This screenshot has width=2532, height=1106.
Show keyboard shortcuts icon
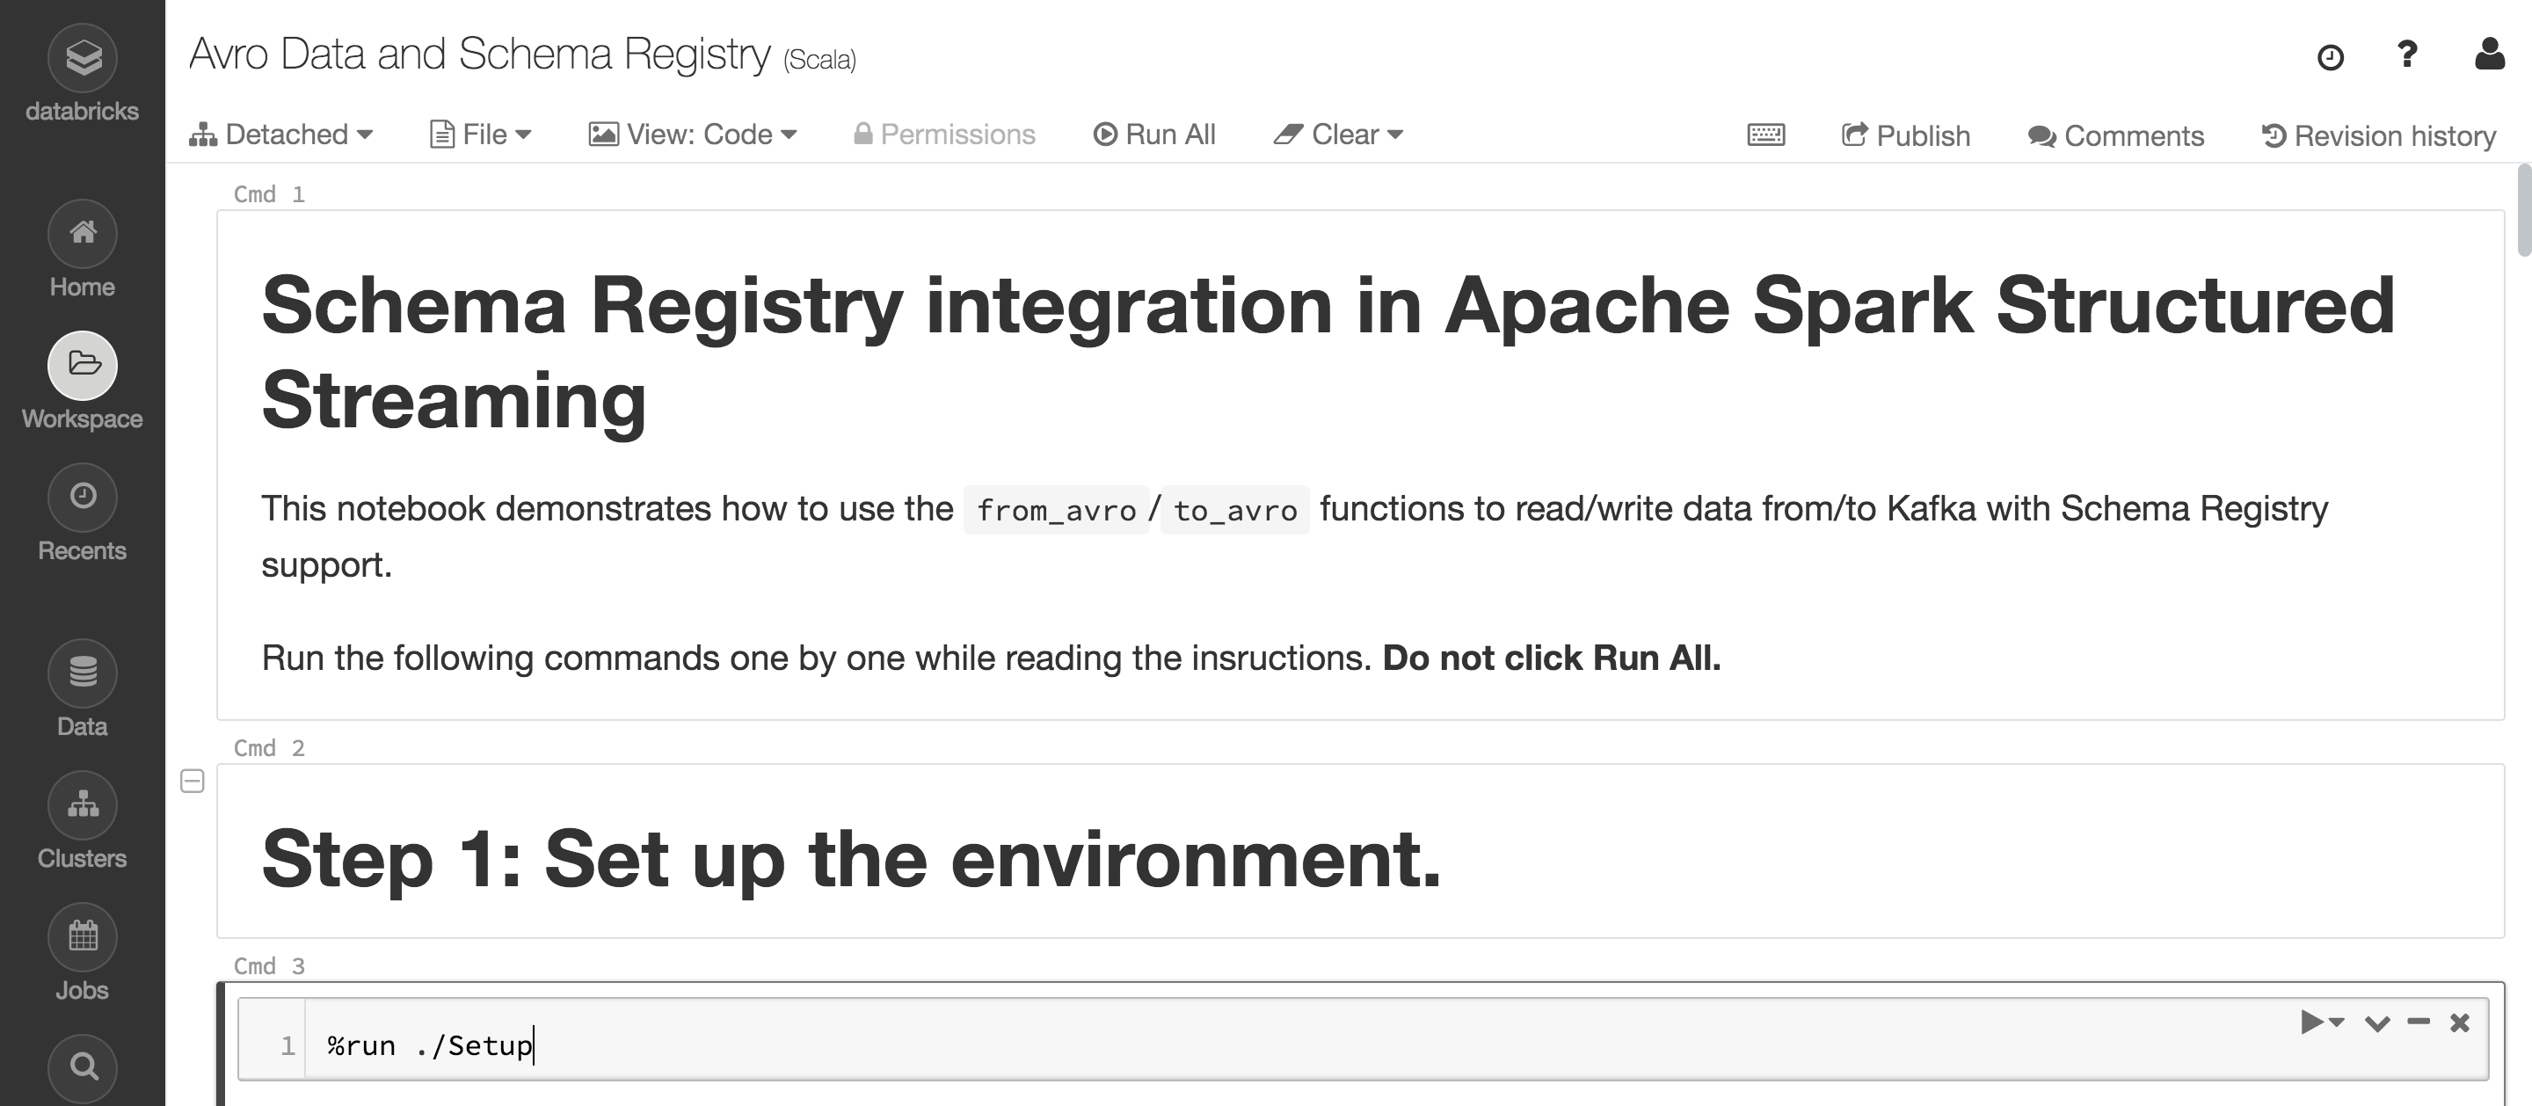click(1766, 135)
